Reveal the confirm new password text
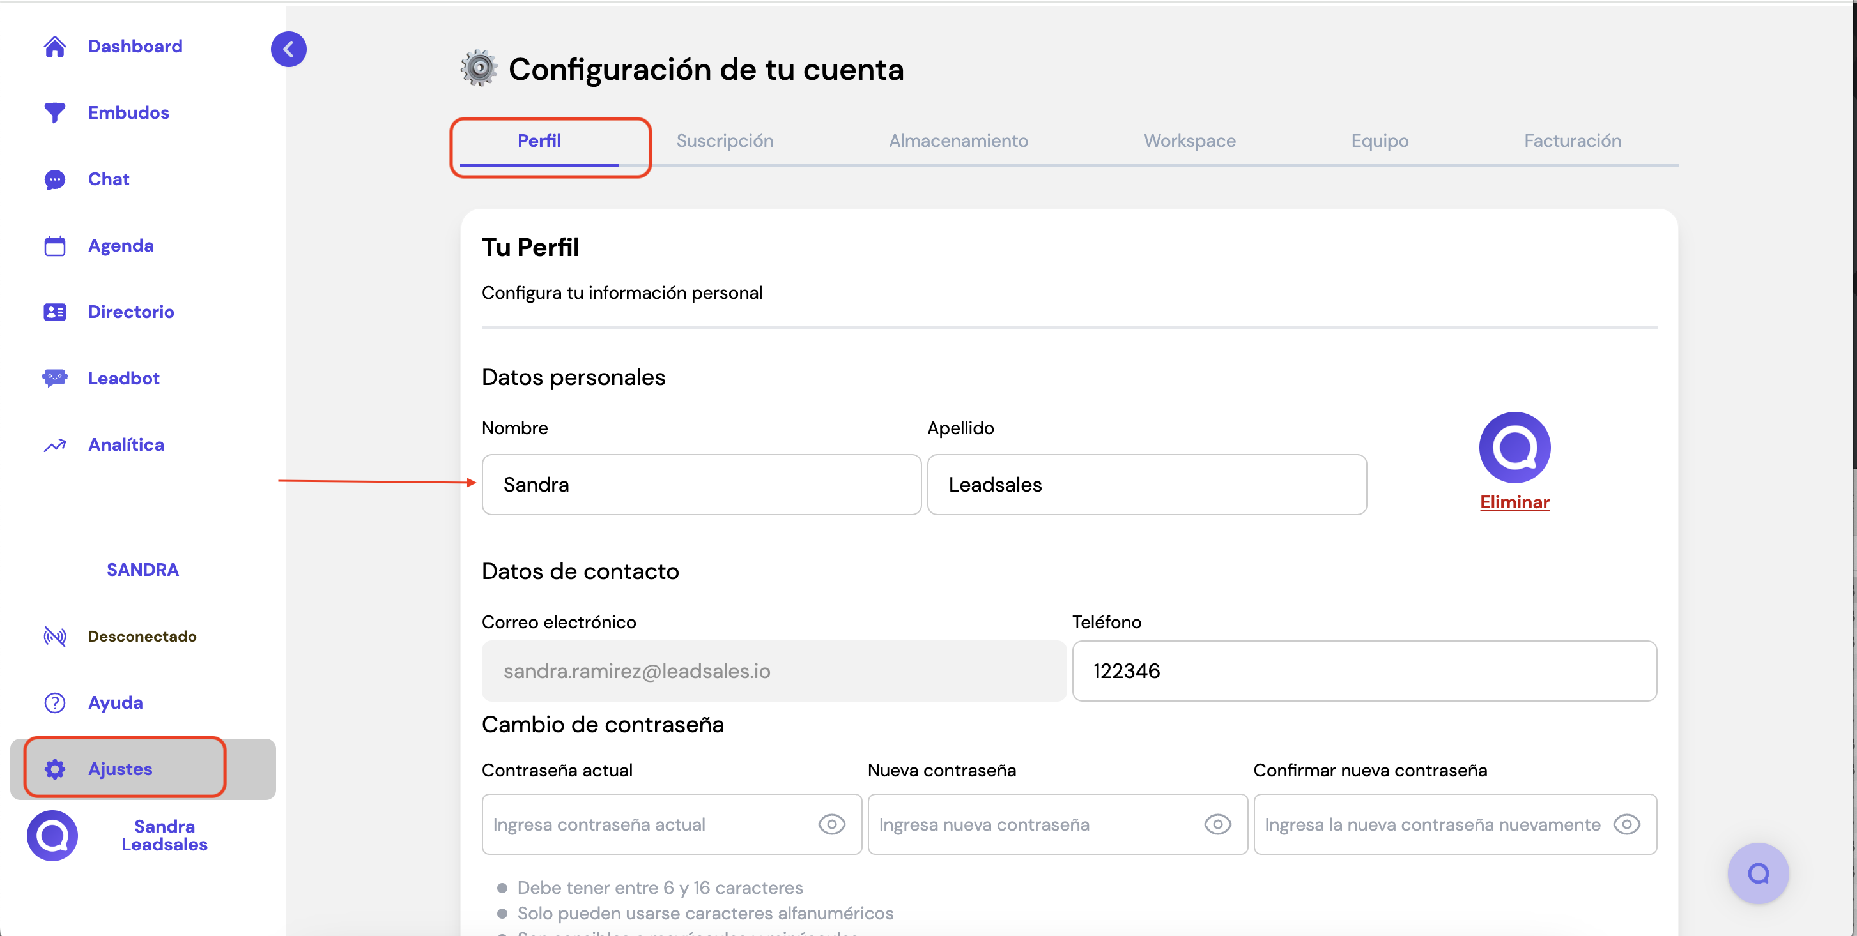1857x936 pixels. click(1626, 824)
